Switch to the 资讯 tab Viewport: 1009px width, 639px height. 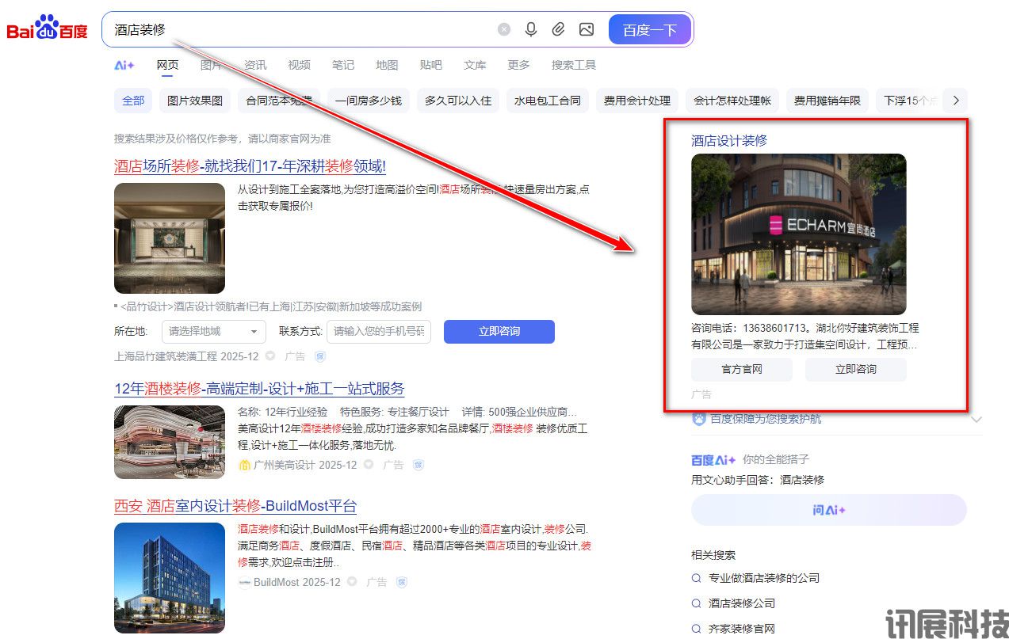tap(255, 65)
